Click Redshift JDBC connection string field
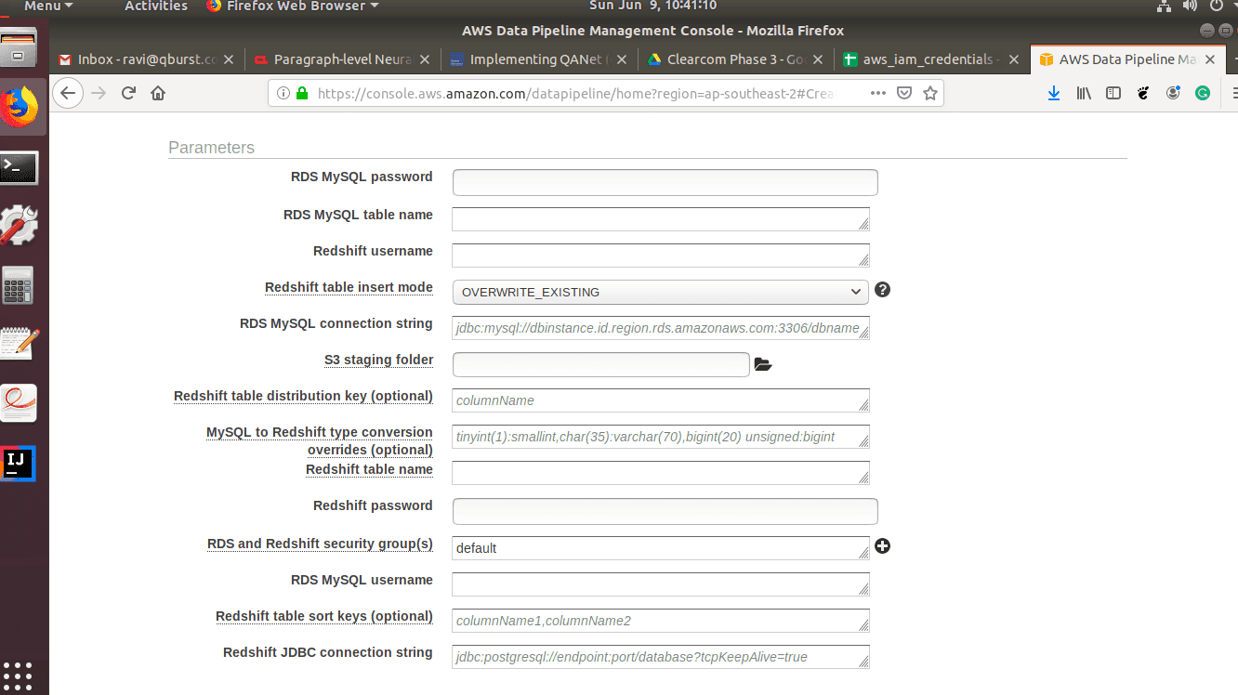Viewport: 1238px width, 695px height. tap(661, 657)
